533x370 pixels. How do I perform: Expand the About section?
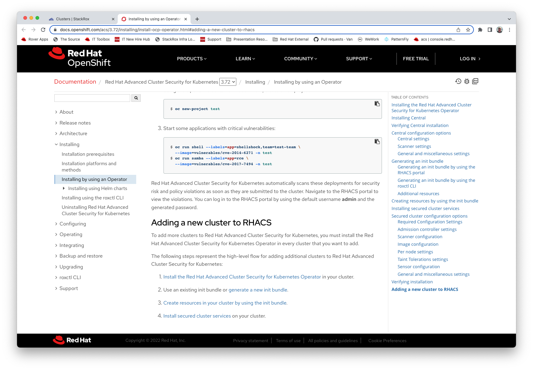point(64,112)
